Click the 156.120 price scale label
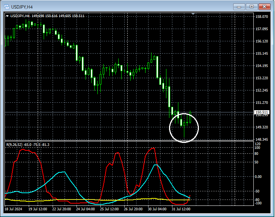This screenshot has width=275, height=217. pyautogui.click(x=262, y=41)
